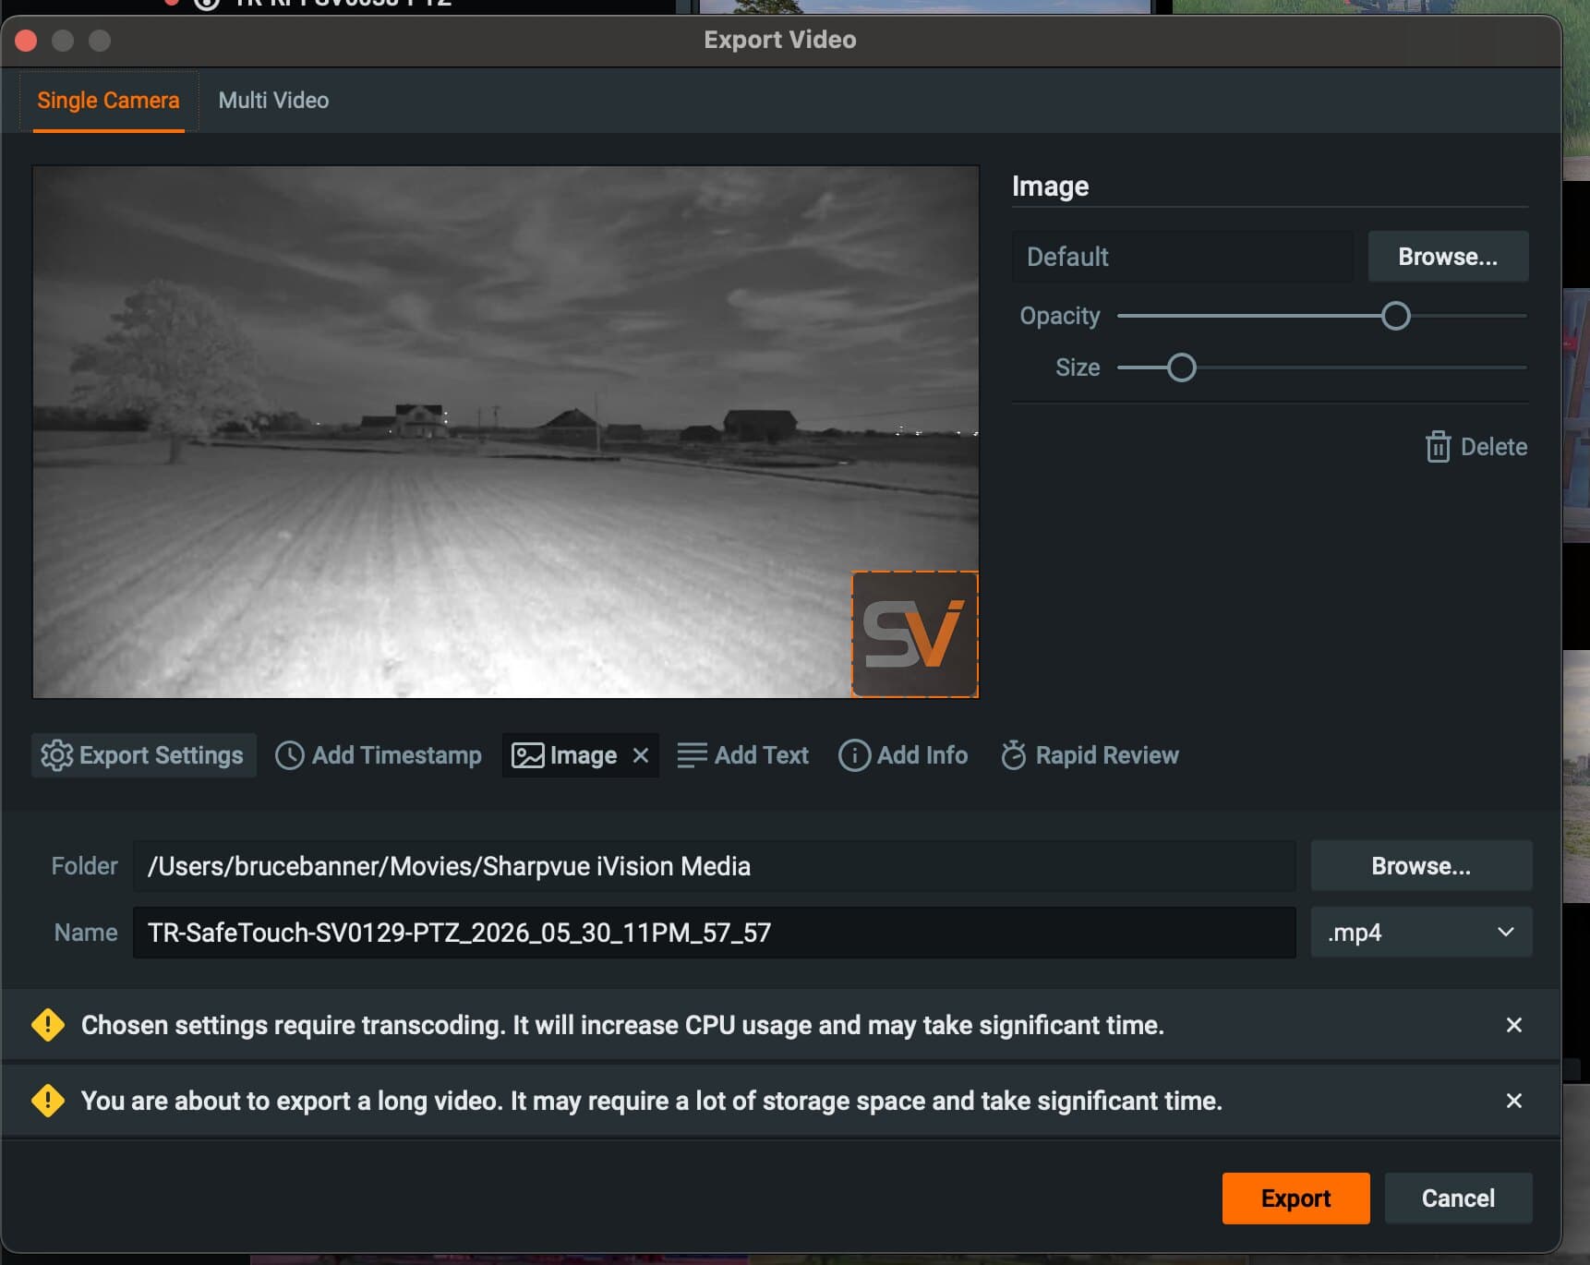The width and height of the screenshot is (1590, 1265).
Task: Dismiss the transcoding warning message
Action: coord(1513,1025)
